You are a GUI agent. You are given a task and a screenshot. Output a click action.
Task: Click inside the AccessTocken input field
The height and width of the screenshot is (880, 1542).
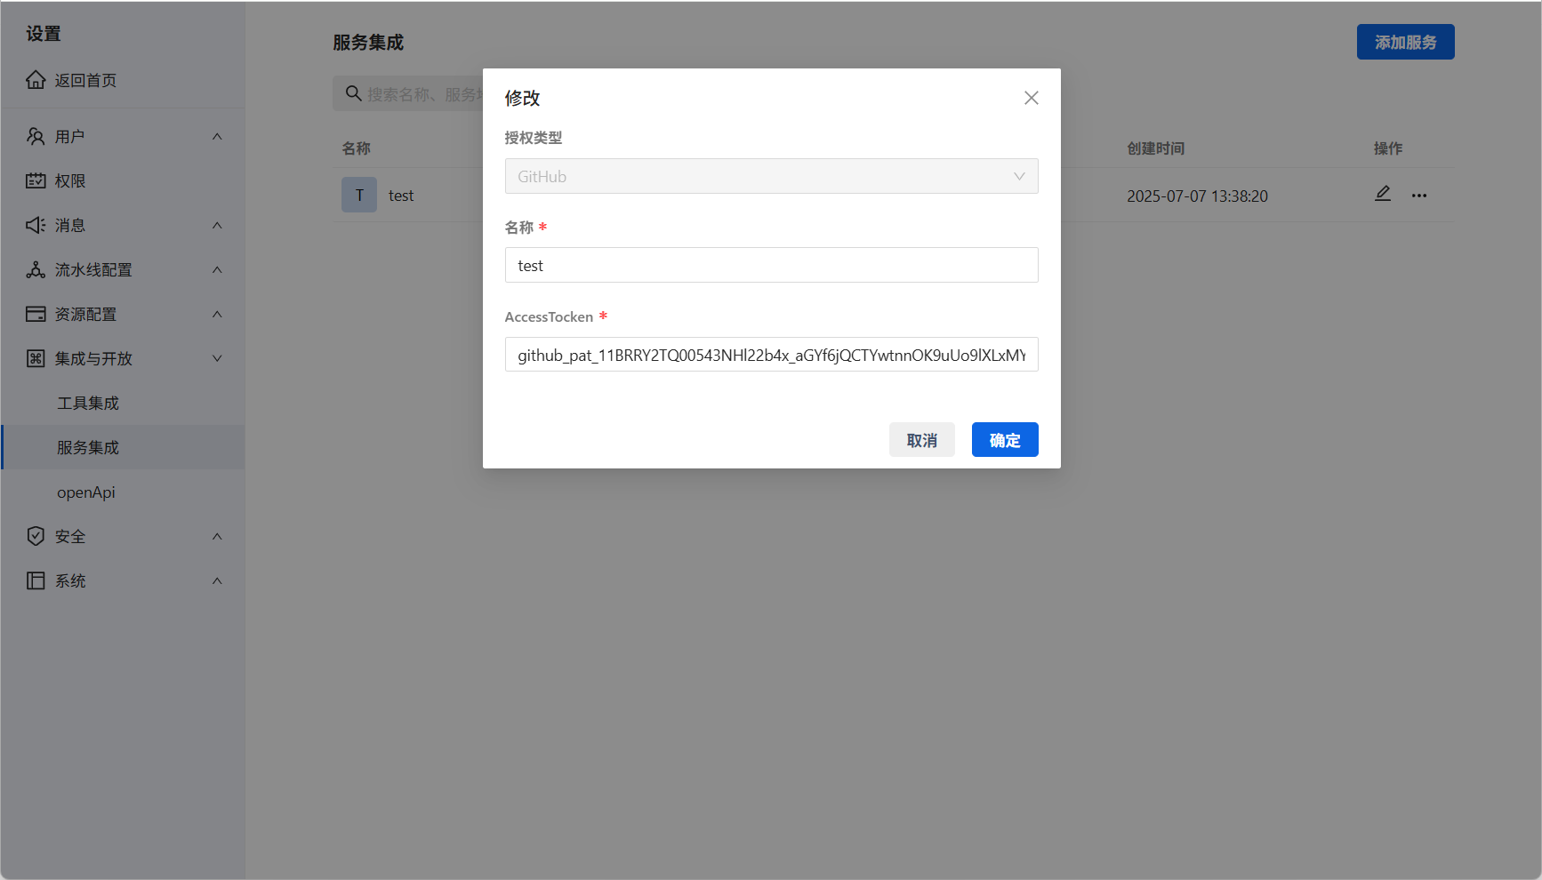(770, 354)
